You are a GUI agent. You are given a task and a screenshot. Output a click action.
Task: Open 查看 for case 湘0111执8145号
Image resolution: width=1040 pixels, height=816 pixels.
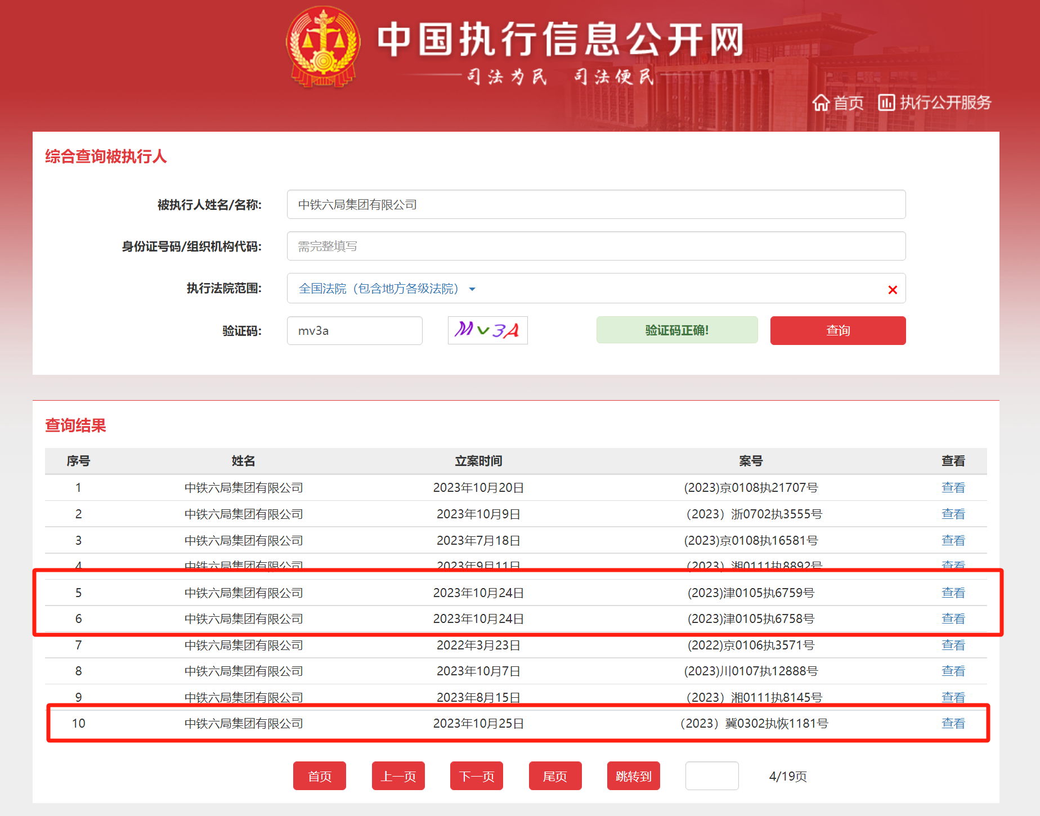pos(953,697)
